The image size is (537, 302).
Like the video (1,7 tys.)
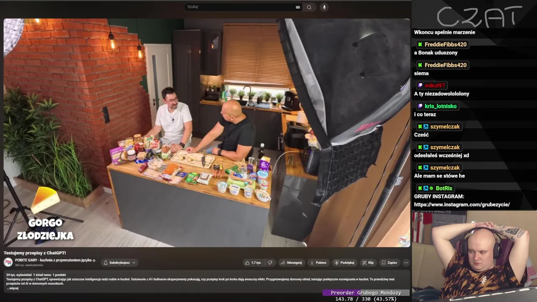coord(253,263)
